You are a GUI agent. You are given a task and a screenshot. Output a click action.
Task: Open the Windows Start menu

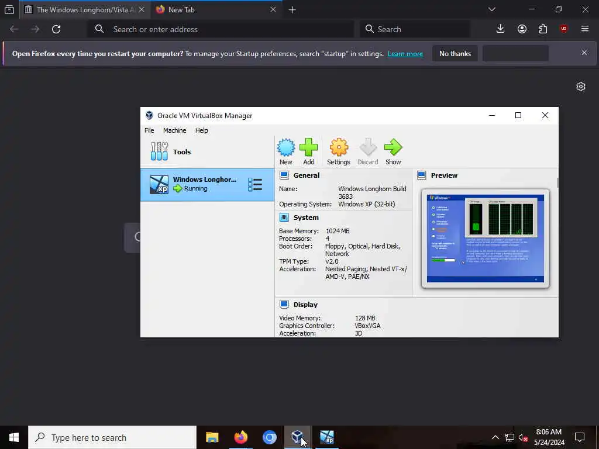click(x=14, y=437)
